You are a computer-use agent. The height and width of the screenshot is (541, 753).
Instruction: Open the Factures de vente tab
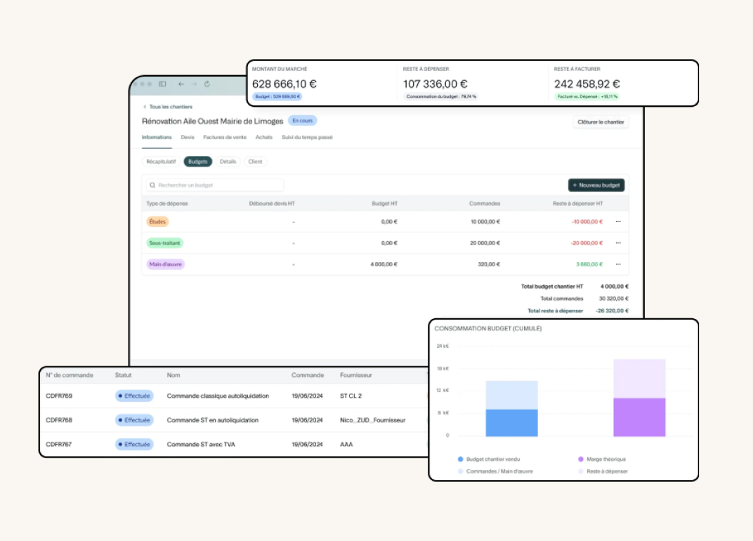[x=225, y=138]
